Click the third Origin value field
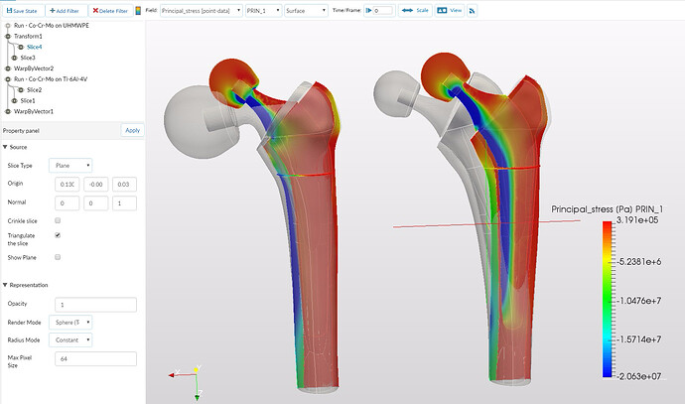685x404 pixels. [124, 185]
